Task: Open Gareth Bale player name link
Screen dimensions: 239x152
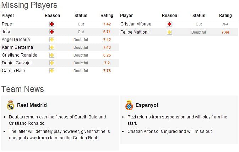Action: click(13, 71)
